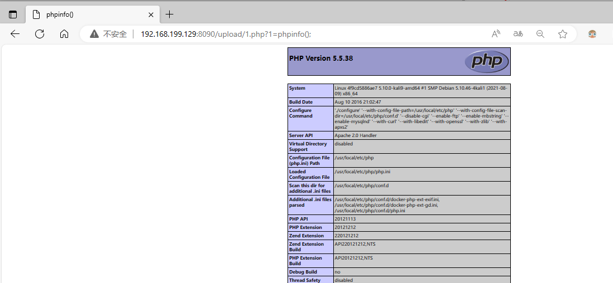Go back to previous page

[15, 34]
